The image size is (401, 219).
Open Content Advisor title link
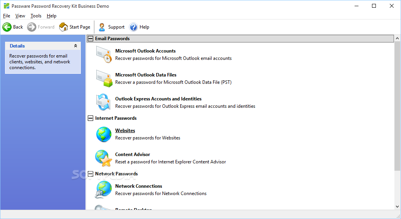[133, 154]
